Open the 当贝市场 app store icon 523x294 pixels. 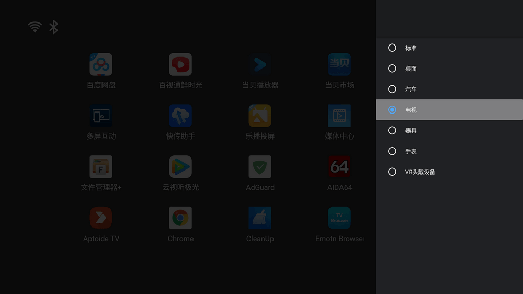tap(339, 65)
